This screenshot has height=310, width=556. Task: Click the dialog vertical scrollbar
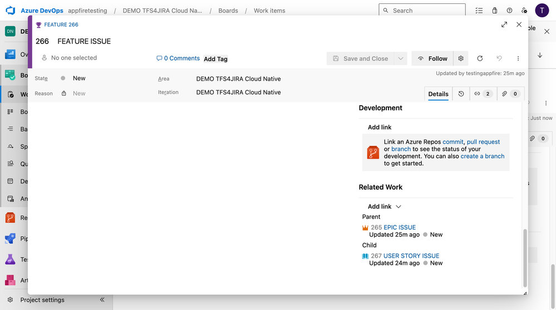click(x=525, y=258)
